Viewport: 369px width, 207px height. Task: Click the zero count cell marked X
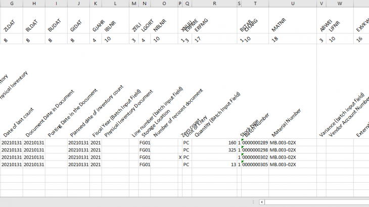tap(180, 157)
